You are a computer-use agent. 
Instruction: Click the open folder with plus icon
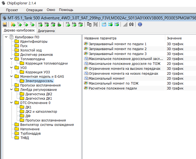click(x=13, y=24)
